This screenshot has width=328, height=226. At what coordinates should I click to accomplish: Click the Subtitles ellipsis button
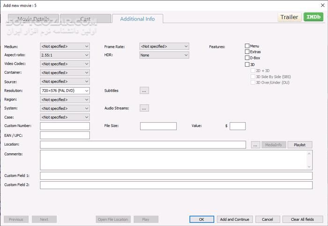(144, 91)
